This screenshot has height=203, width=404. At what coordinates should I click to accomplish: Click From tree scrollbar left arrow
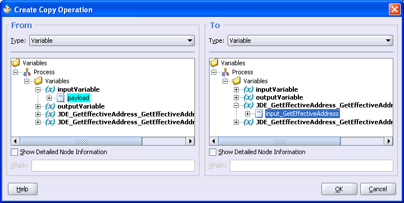[16, 141]
